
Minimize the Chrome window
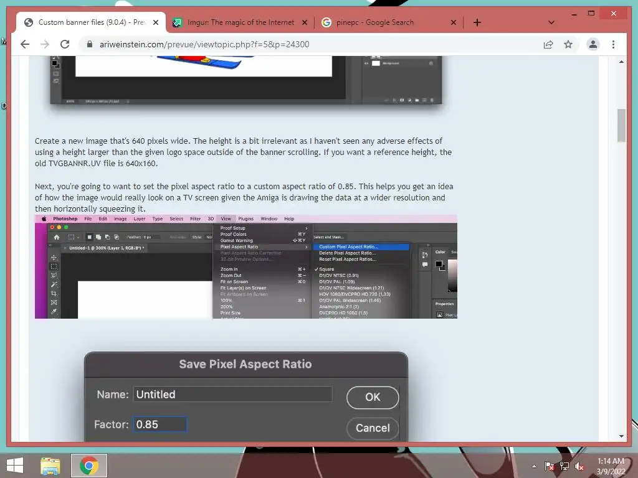pyautogui.click(x=574, y=14)
